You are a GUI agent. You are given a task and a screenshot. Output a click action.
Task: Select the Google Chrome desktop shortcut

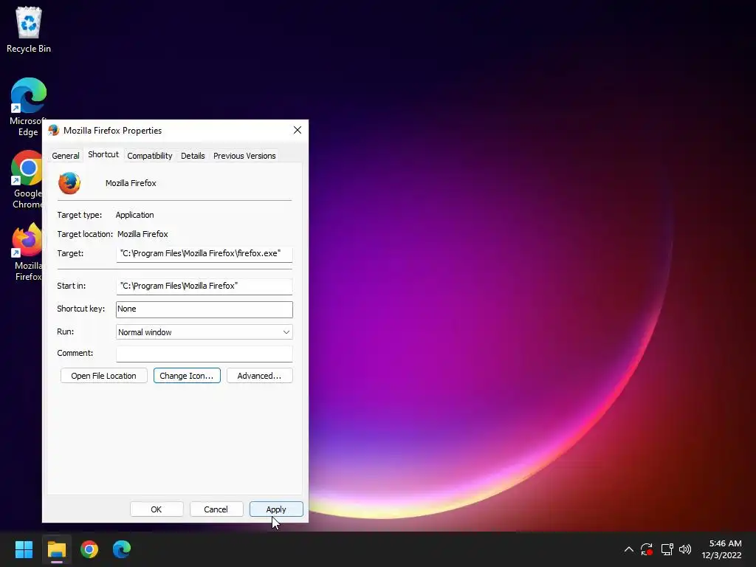pos(27,179)
